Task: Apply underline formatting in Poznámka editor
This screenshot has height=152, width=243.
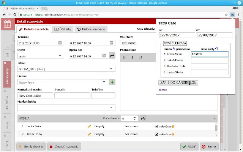Action: tap(140, 57)
